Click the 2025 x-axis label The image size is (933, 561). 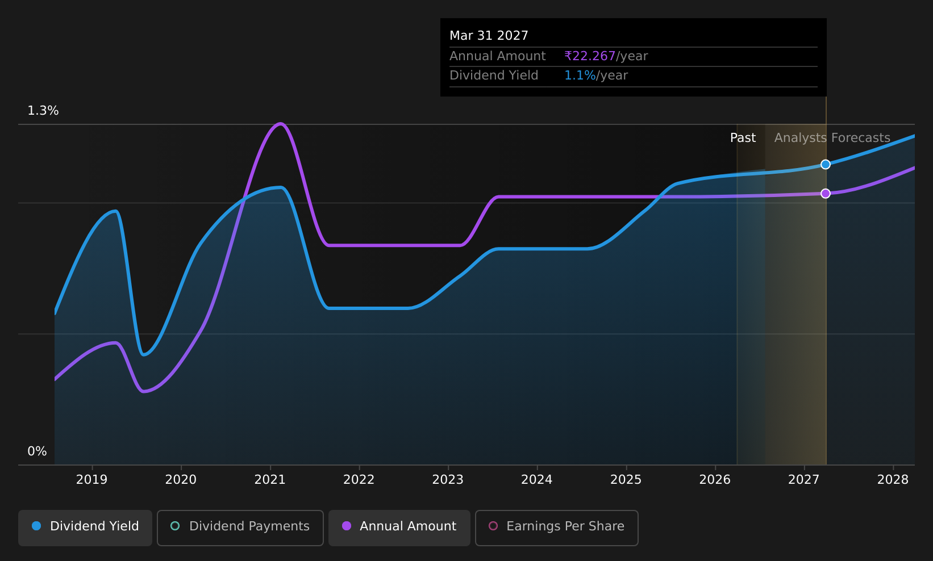pos(626,480)
